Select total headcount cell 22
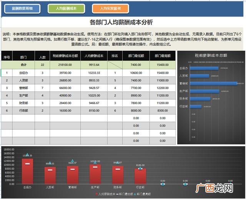Image resolution: width=246 pixels, height=199 pixels. pos(42,65)
